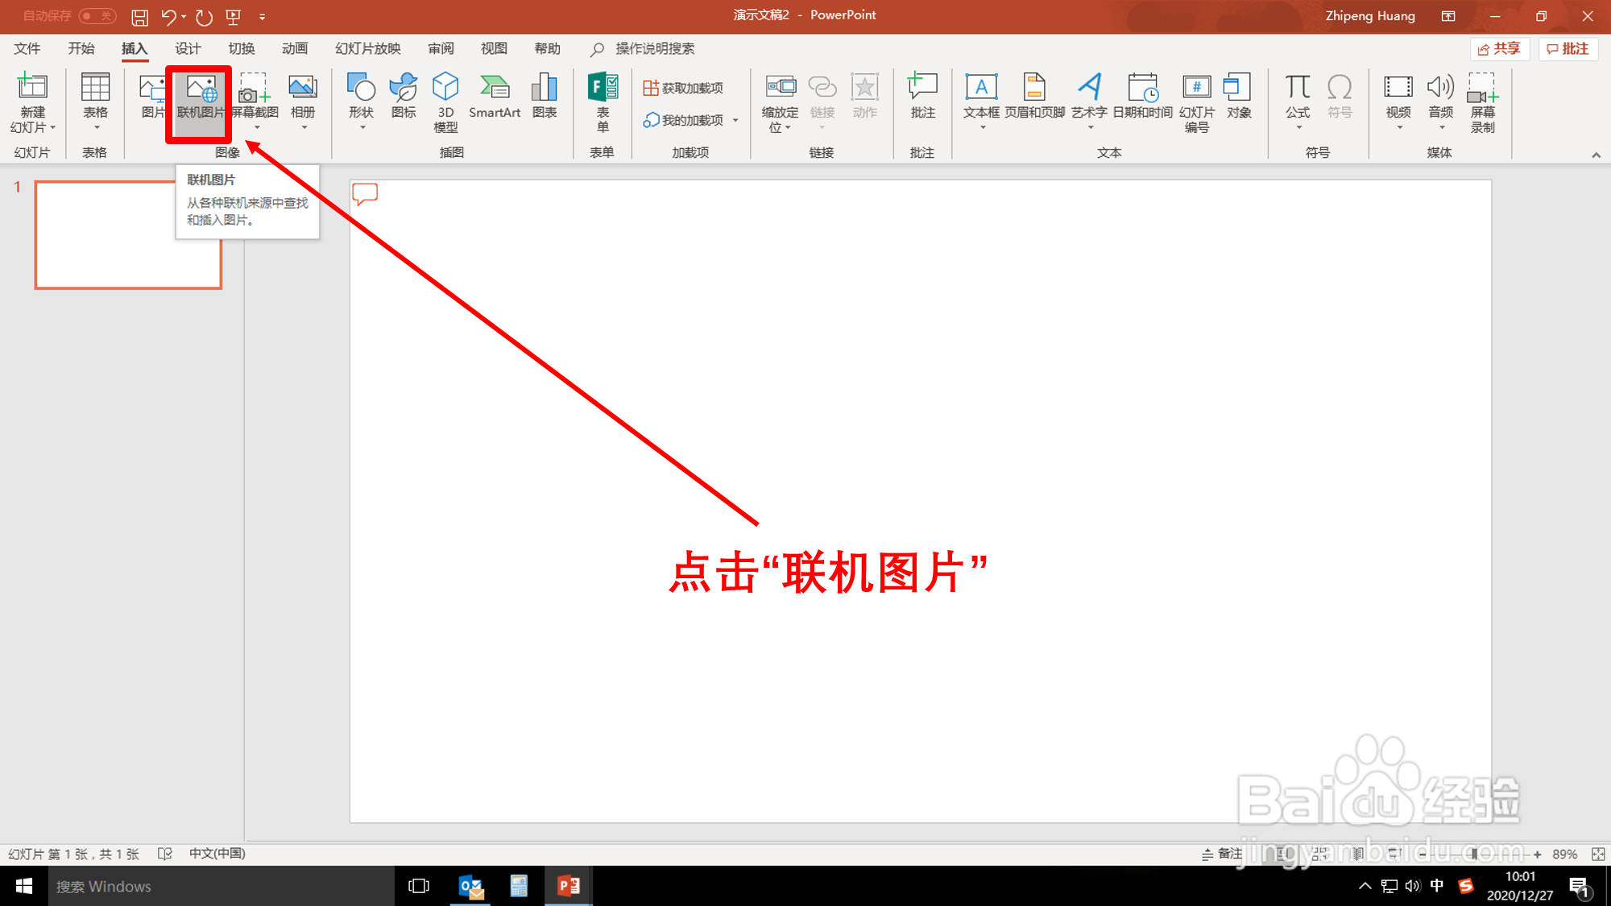
Task: Redo the last action
Action: (204, 16)
